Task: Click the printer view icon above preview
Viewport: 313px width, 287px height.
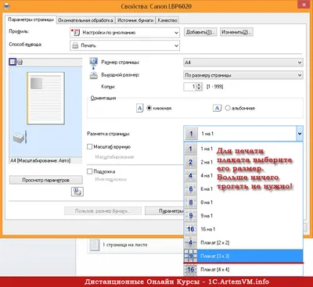Action: [x=20, y=62]
